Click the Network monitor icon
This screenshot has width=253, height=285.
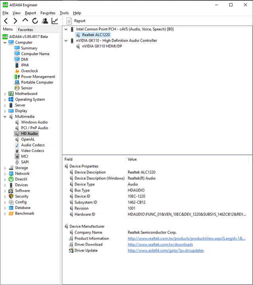click(11, 174)
